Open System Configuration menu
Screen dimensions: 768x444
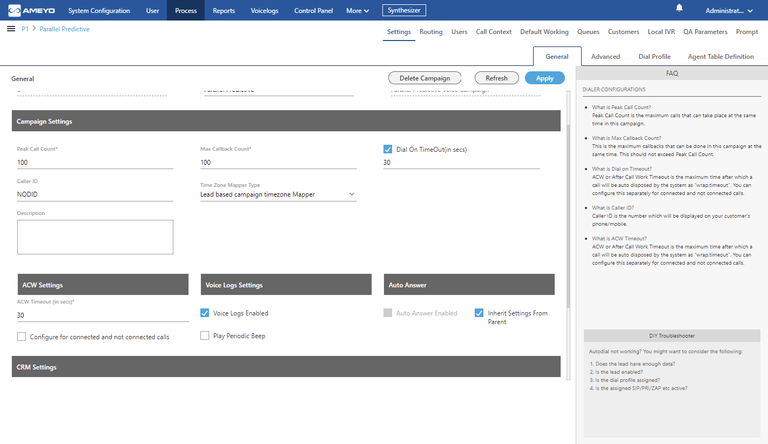click(99, 10)
